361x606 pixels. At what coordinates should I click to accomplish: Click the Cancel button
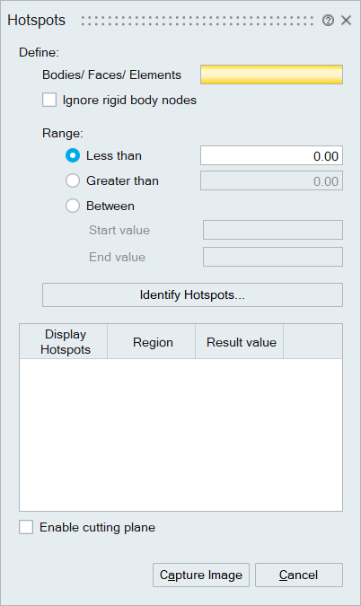[299, 575]
